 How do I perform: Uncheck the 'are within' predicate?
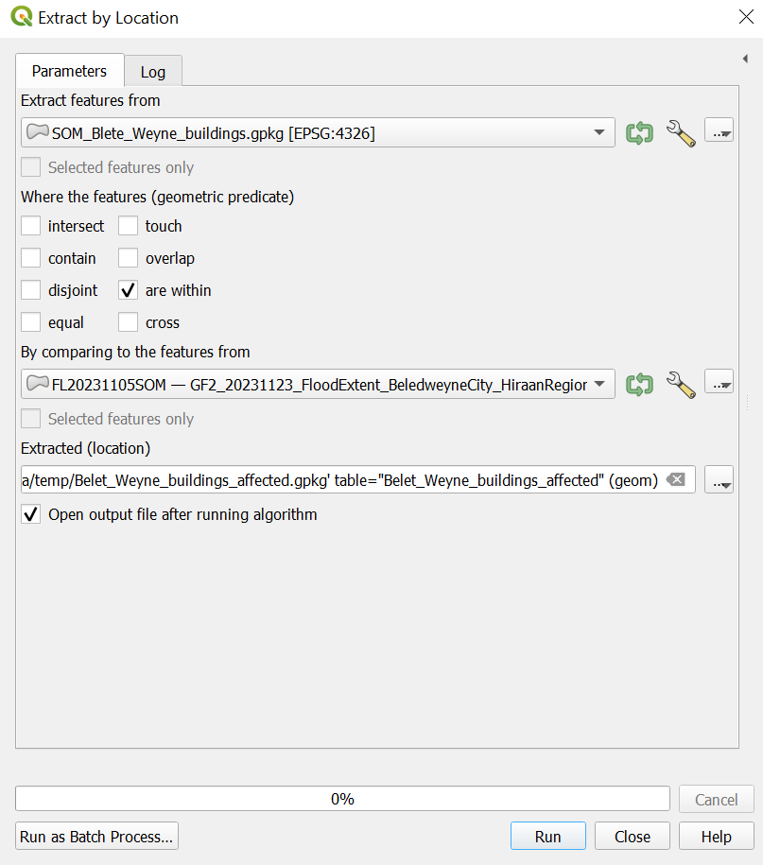129,291
